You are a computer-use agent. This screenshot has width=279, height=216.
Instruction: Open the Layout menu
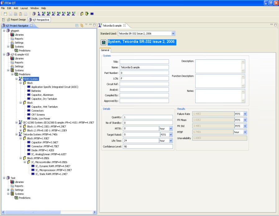tap(24, 8)
